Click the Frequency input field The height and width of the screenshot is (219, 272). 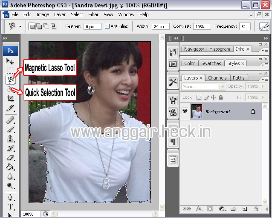click(x=245, y=26)
